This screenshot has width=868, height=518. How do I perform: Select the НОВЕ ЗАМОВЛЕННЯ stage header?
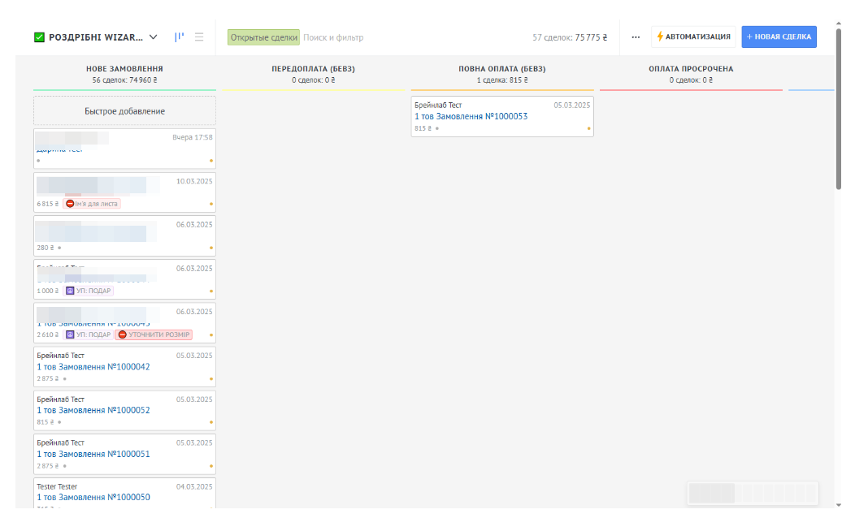coord(124,69)
